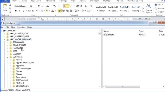Image resolution: width=165 pixels, height=92 pixels.
Task: Center text alignment
Action: pyautogui.click(x=63, y=11)
